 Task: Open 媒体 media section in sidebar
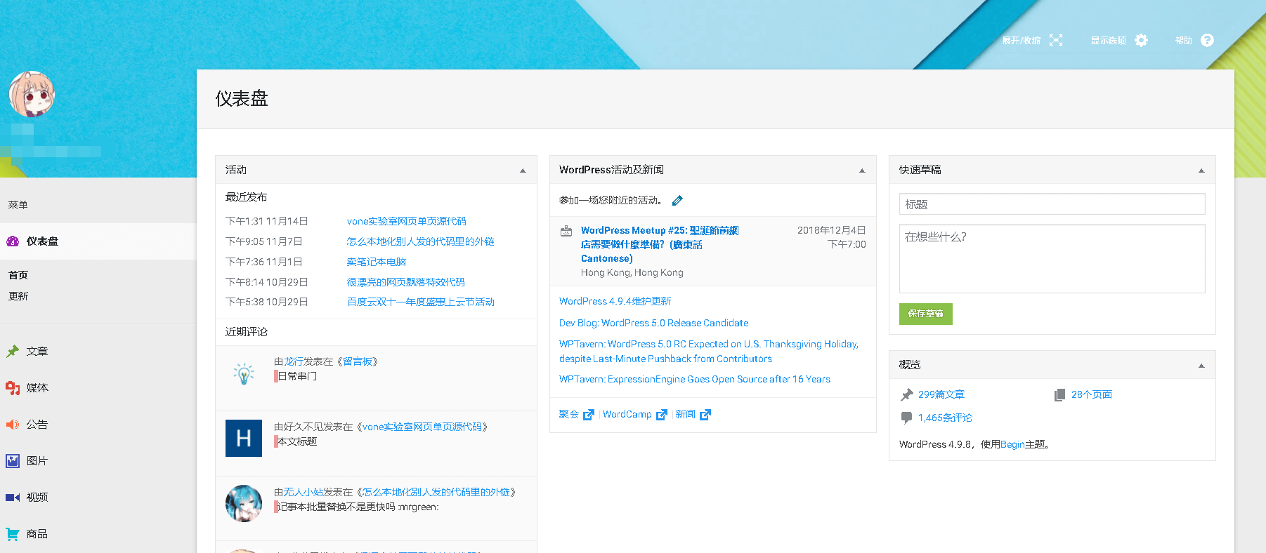pos(37,387)
